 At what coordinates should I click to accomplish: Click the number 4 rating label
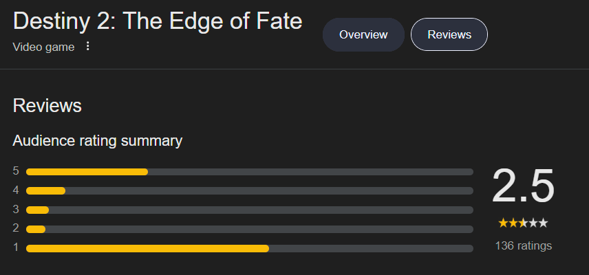click(16, 190)
